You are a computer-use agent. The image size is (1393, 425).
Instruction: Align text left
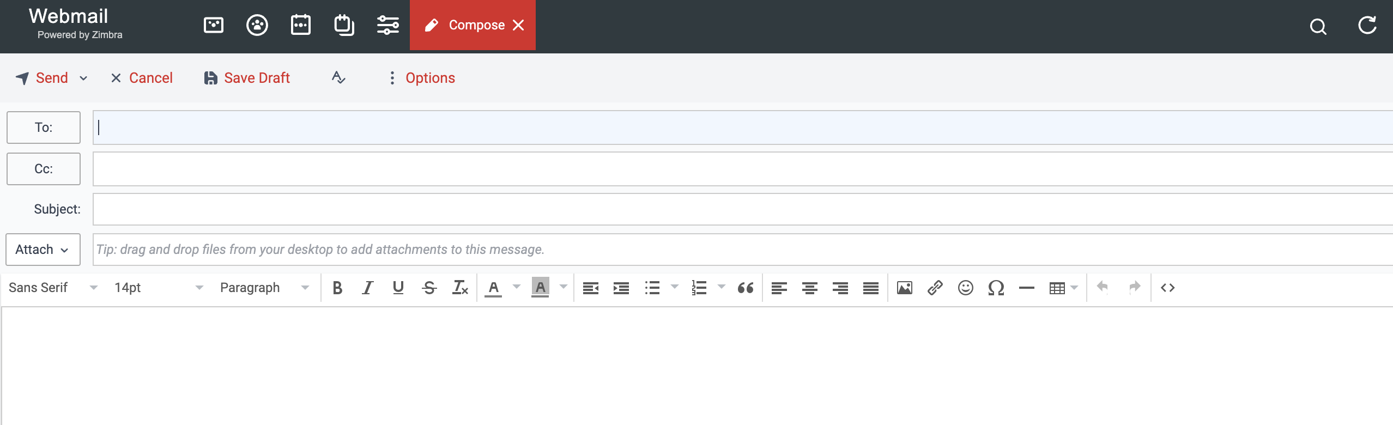pos(779,288)
